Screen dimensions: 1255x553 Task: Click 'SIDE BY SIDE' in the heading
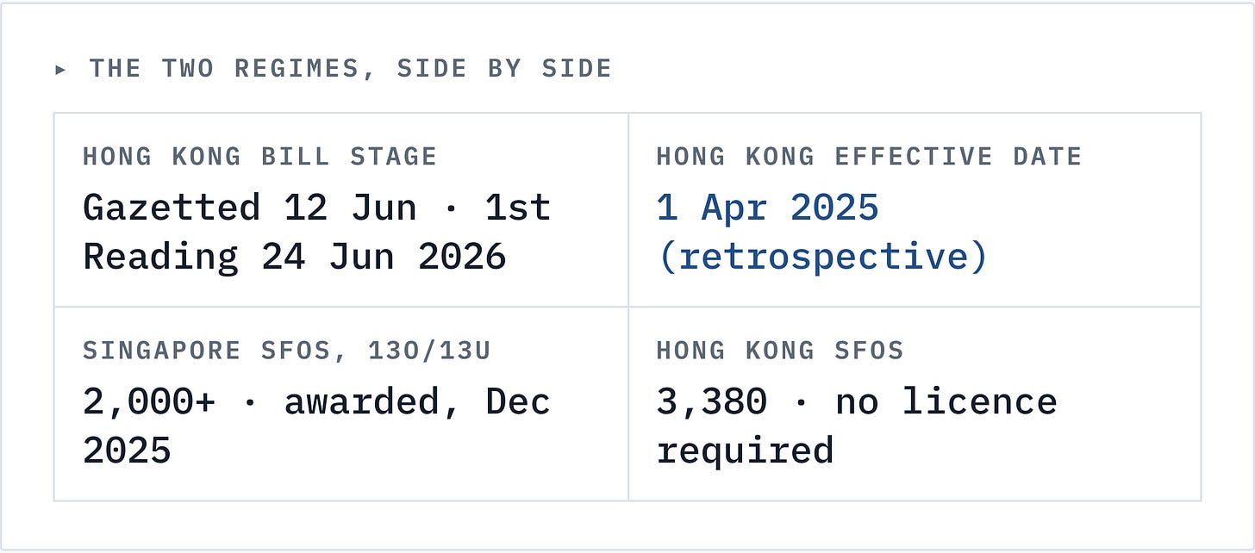pos(504,69)
